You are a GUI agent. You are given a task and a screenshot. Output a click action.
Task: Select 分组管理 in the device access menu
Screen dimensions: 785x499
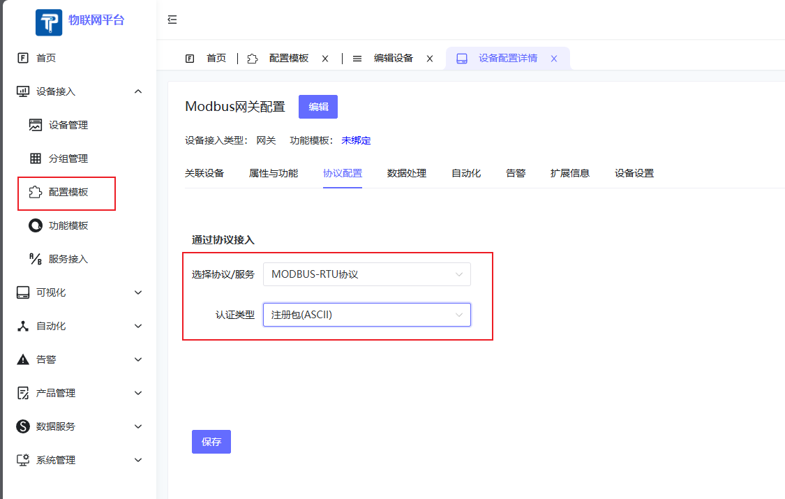tap(68, 158)
